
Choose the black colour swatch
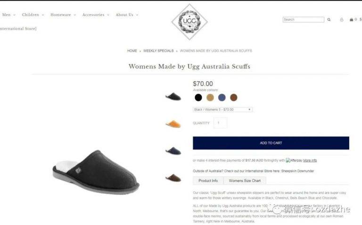(x=198, y=98)
